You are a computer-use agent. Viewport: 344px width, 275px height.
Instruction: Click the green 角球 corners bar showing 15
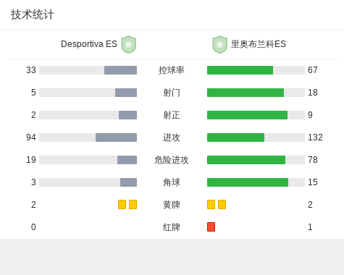coord(248,182)
